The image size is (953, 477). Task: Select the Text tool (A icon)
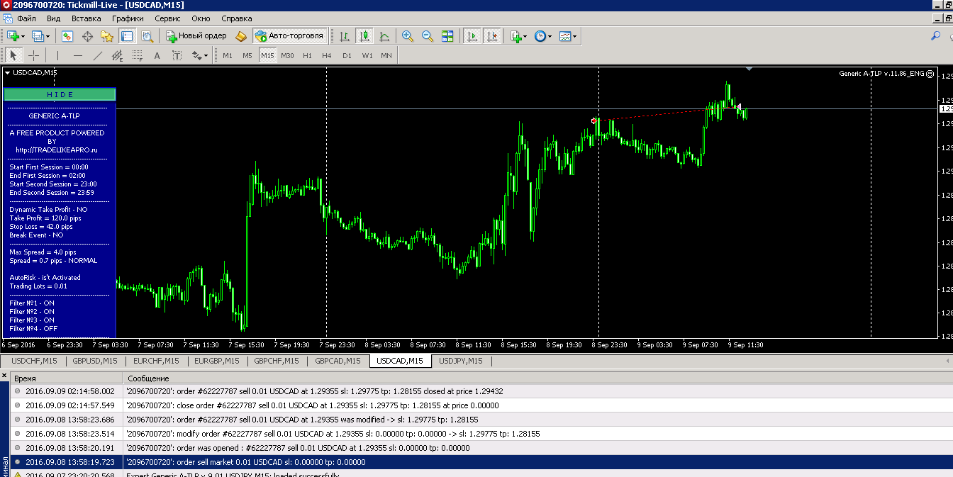157,55
